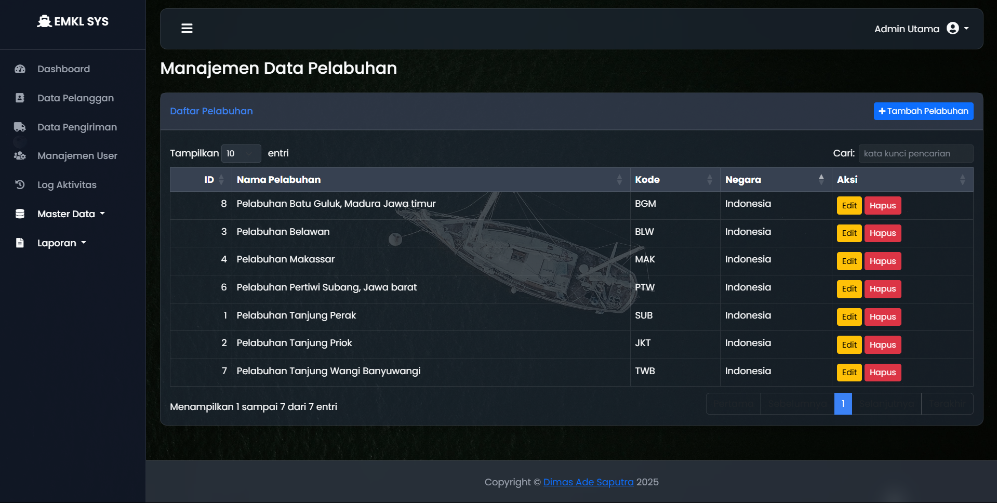Click the Cari search input field

click(x=915, y=154)
